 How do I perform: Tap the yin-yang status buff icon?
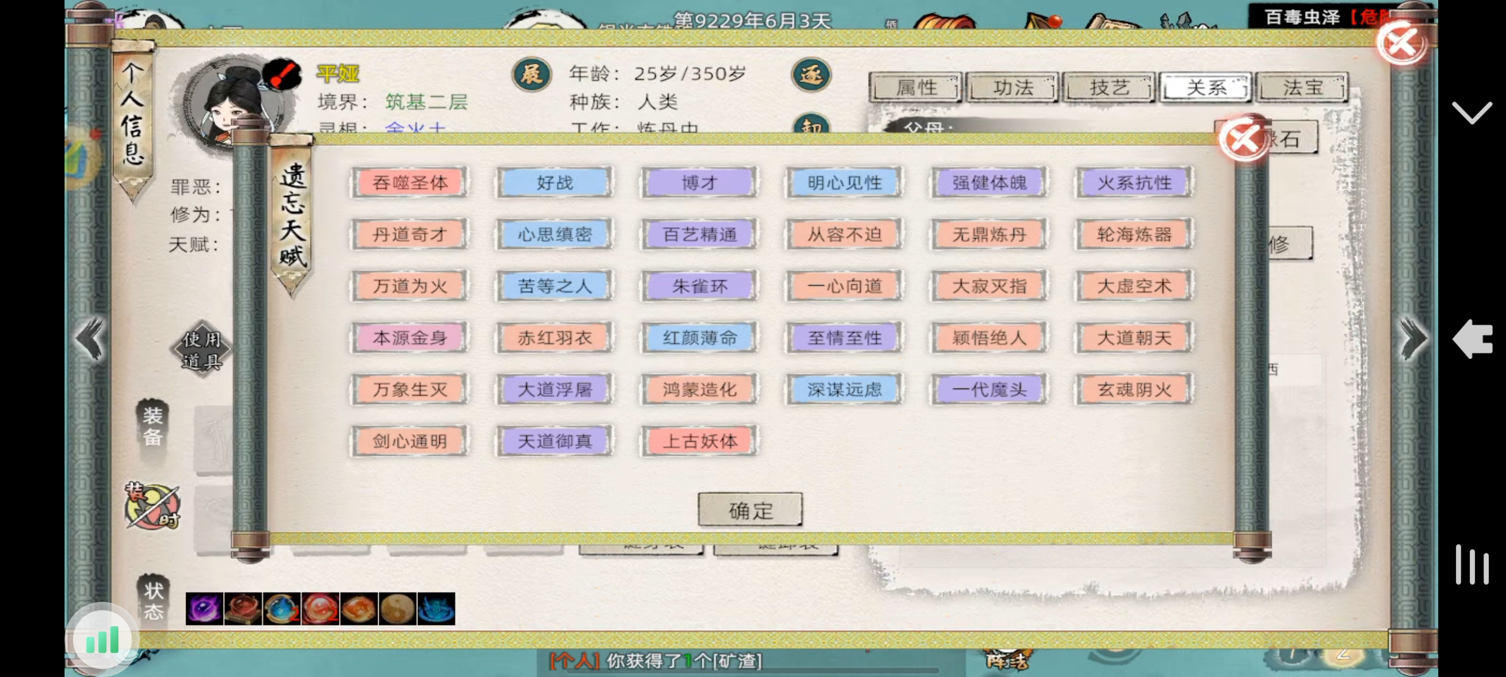tap(397, 608)
